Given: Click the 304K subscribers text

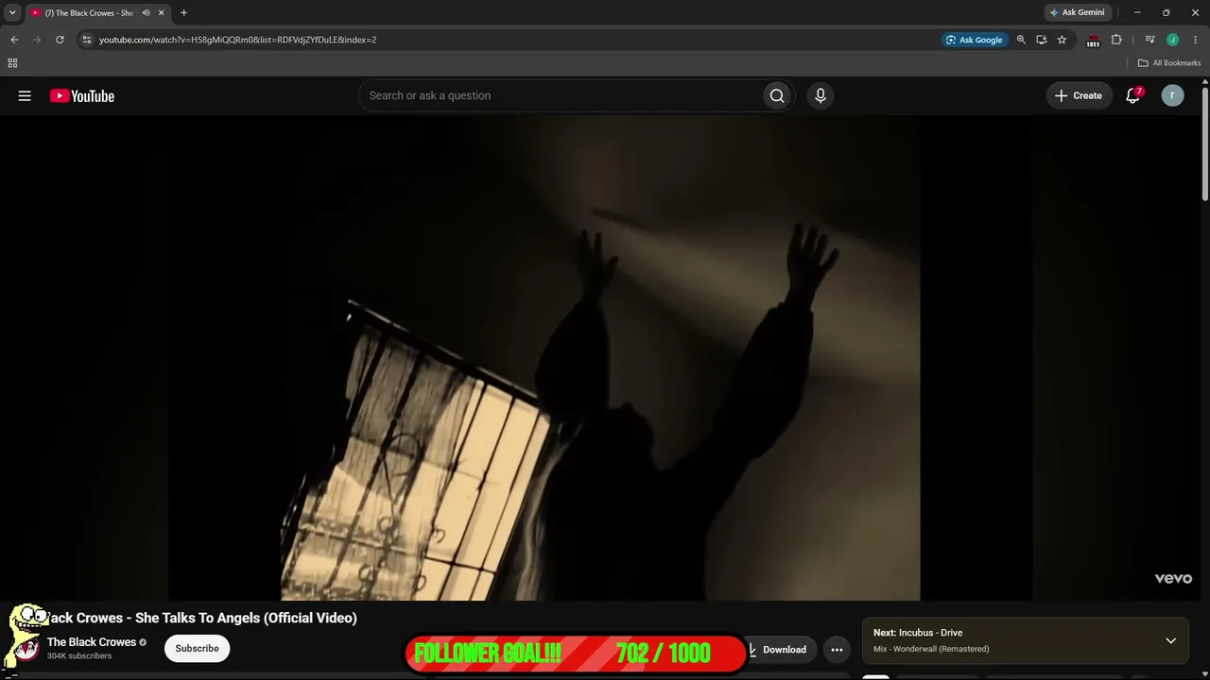Looking at the screenshot, I should [x=79, y=655].
